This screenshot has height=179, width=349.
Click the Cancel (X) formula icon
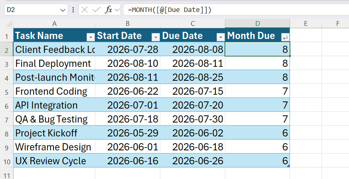point(85,10)
